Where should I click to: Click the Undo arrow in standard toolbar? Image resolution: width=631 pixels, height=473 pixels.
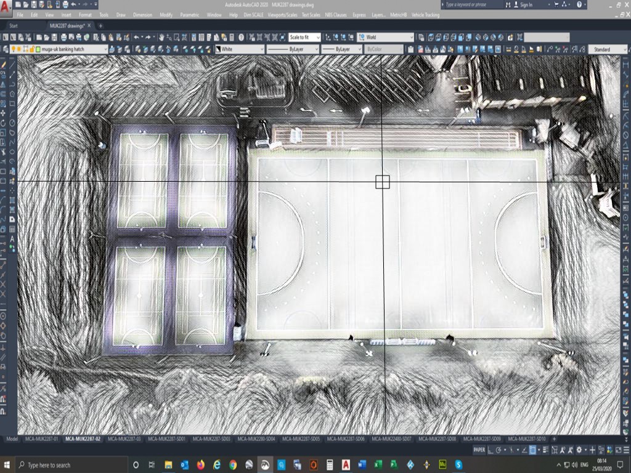point(136,38)
